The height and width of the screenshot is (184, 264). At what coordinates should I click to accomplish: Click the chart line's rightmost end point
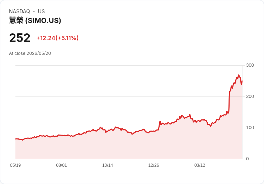[x=242, y=81]
